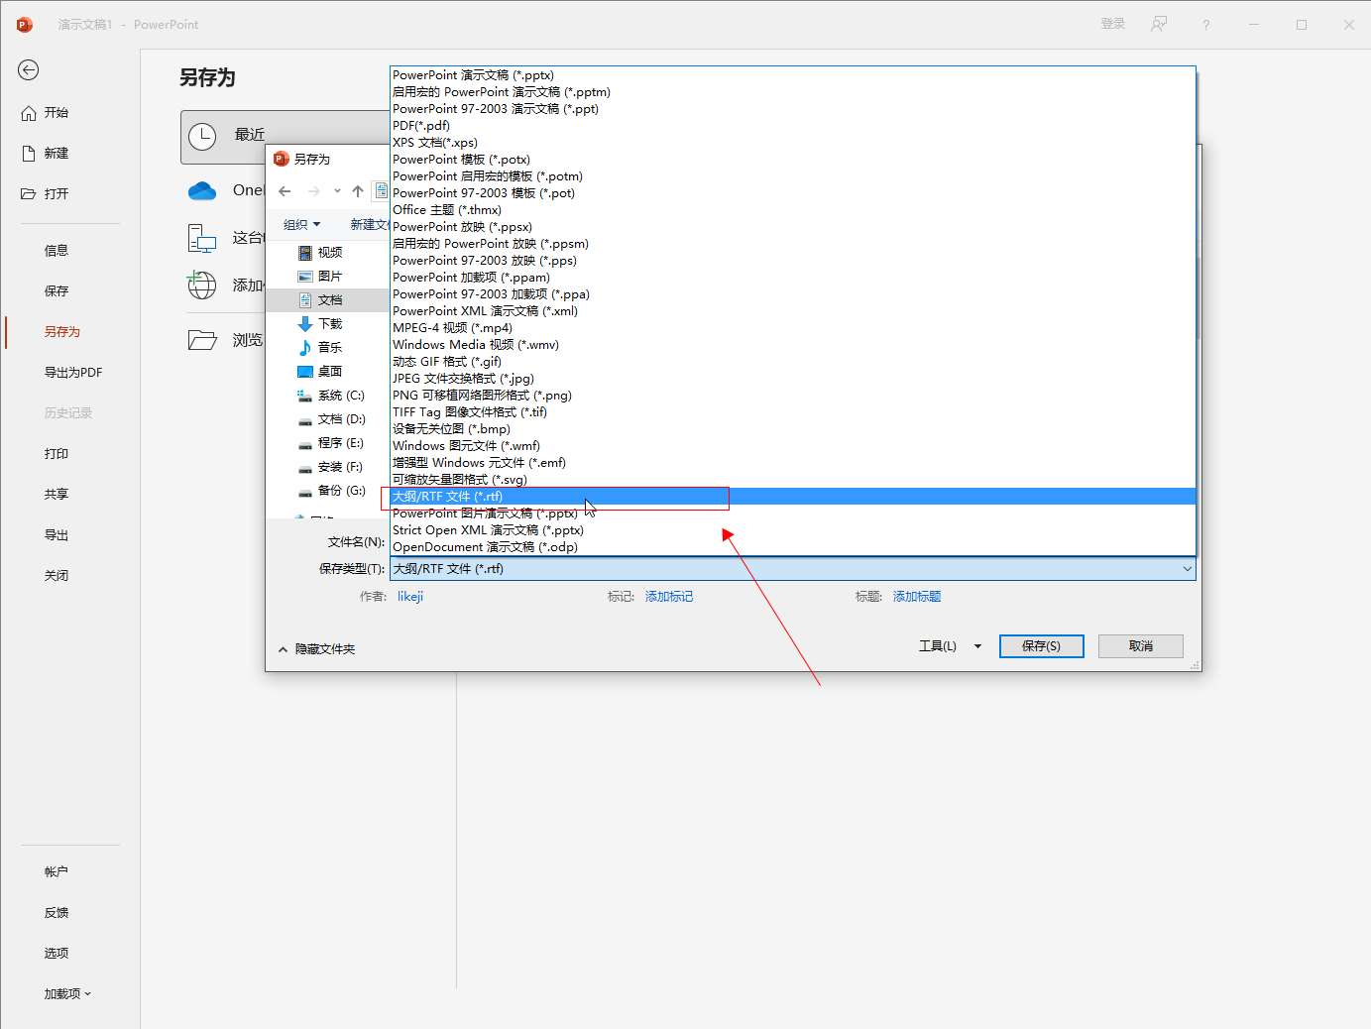Collapse folders with 隐藏文件夹
The image size is (1371, 1029).
coord(317,649)
